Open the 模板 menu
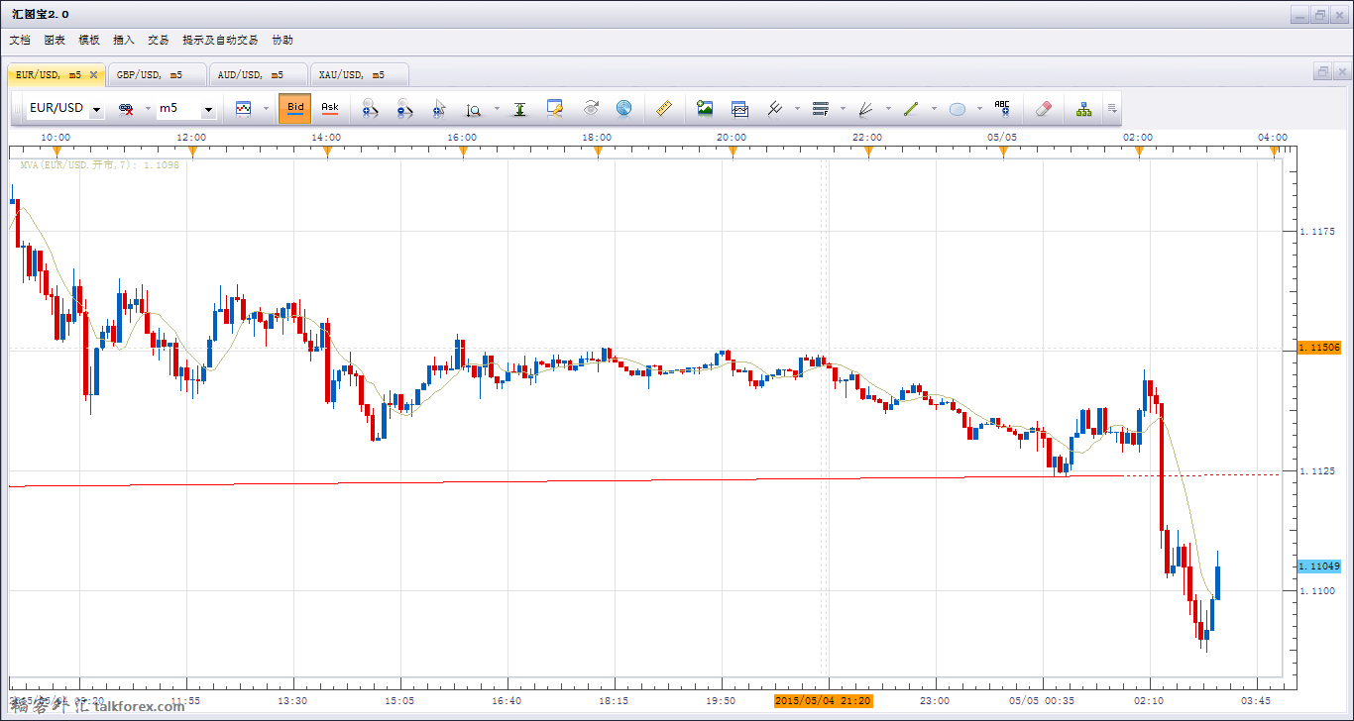The image size is (1354, 721). pos(89,41)
